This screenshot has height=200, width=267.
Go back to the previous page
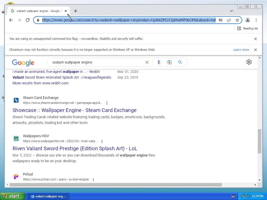11,20
